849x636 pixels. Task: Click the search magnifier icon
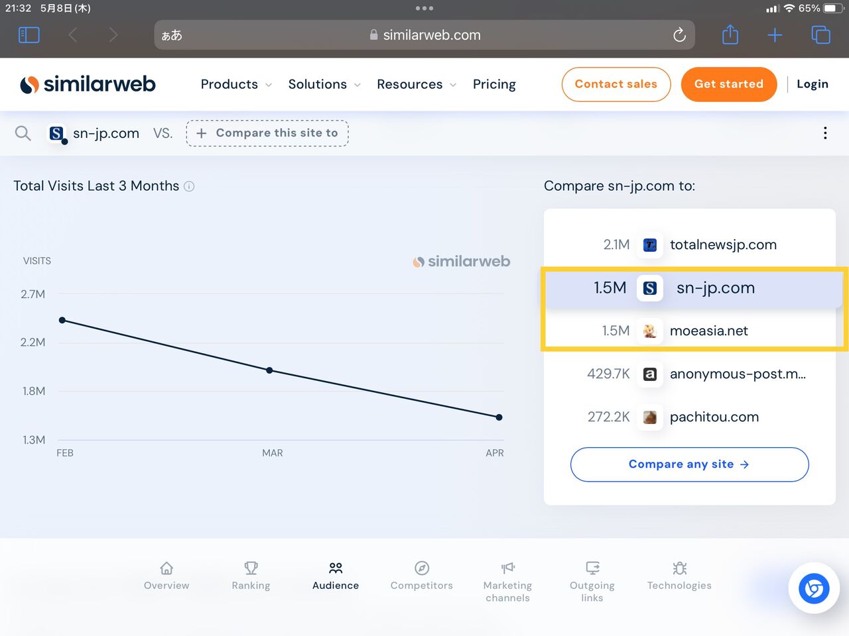[x=23, y=133]
